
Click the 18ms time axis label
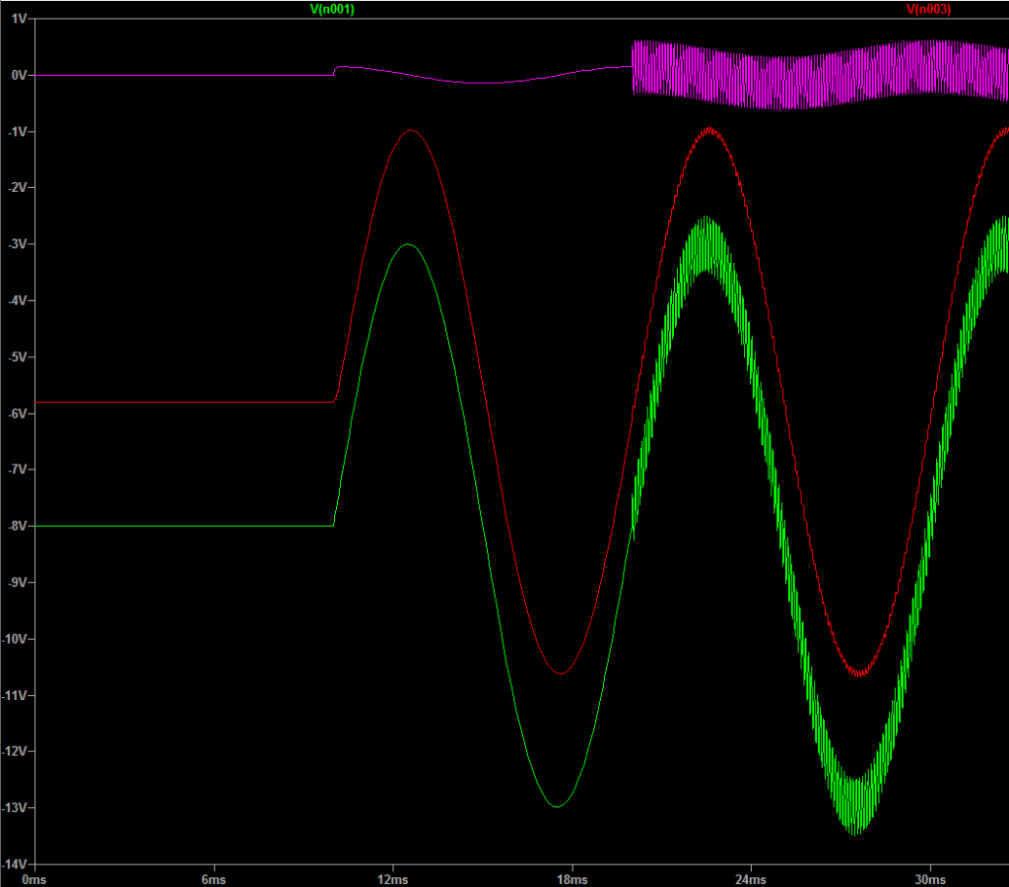click(572, 878)
